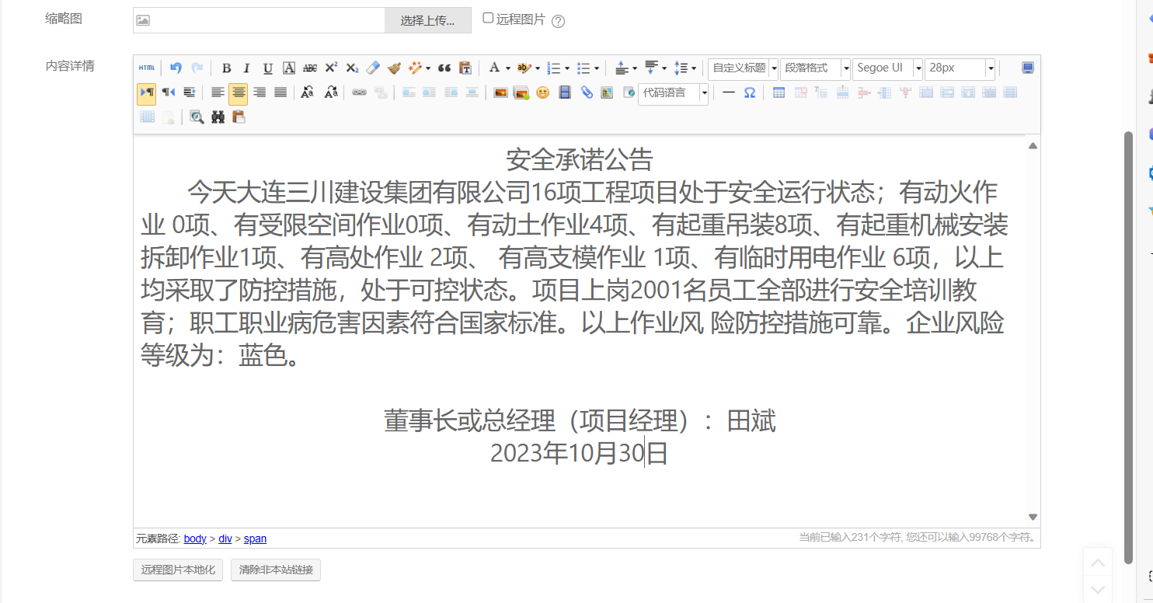Insert a table

[x=779, y=92]
